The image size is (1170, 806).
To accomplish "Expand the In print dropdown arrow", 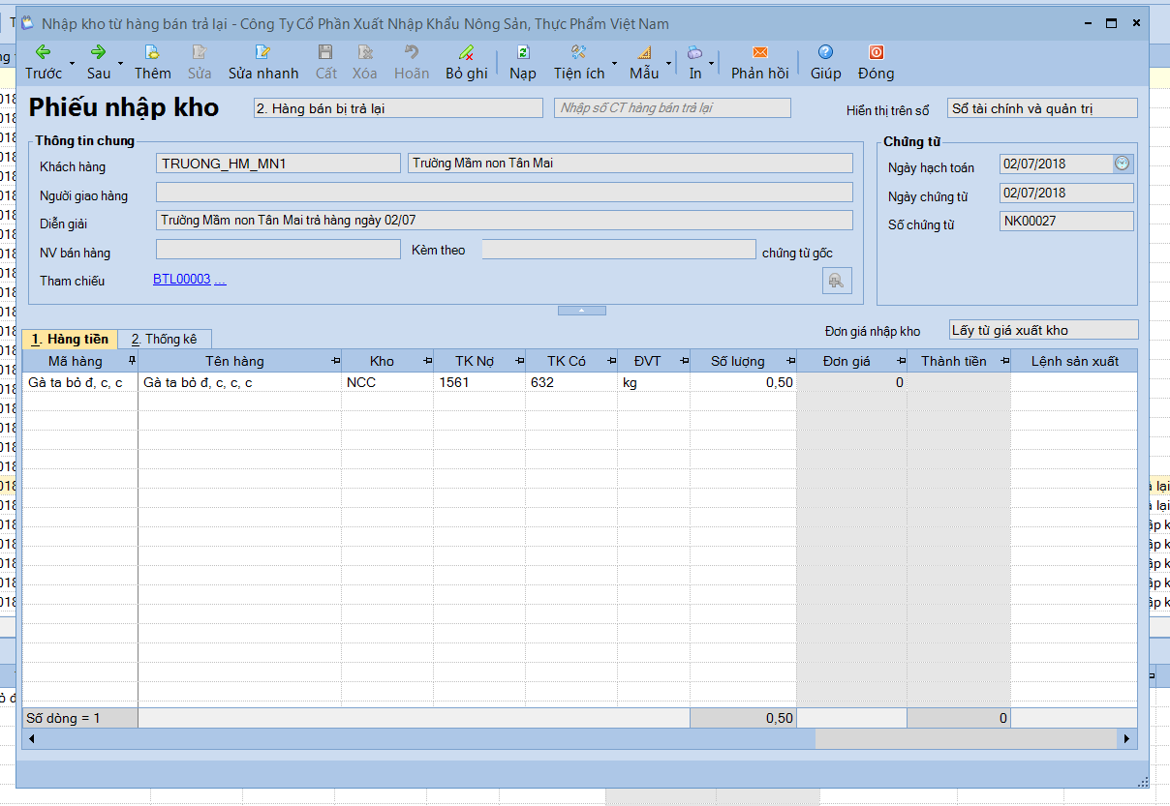I will 712,63.
